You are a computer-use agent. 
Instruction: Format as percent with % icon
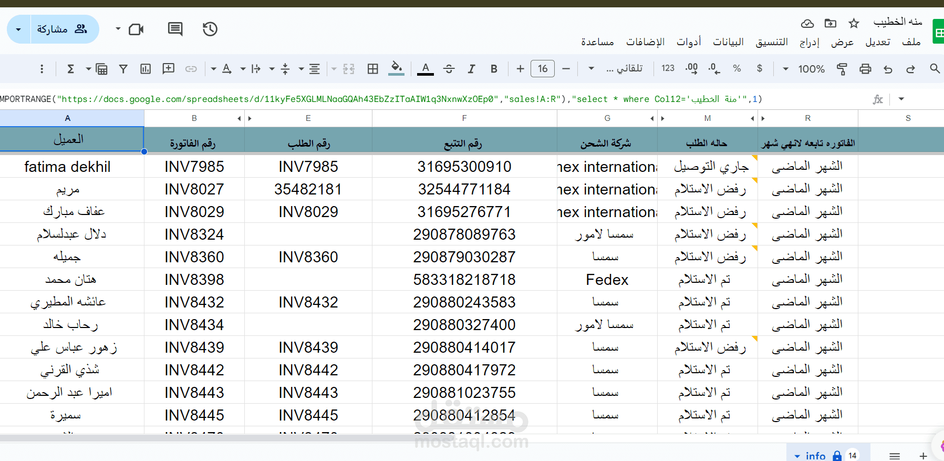pos(737,68)
